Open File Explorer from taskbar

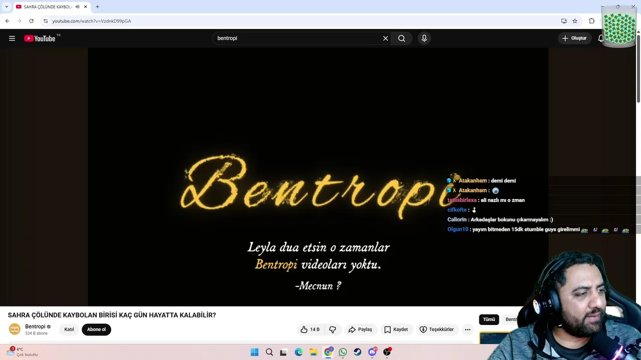pos(313,352)
